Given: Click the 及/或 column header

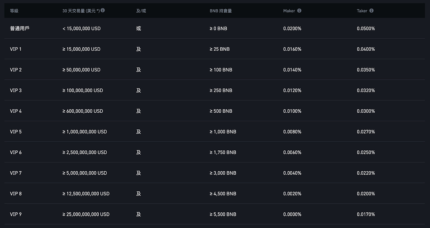Looking at the screenshot, I should click(141, 11).
